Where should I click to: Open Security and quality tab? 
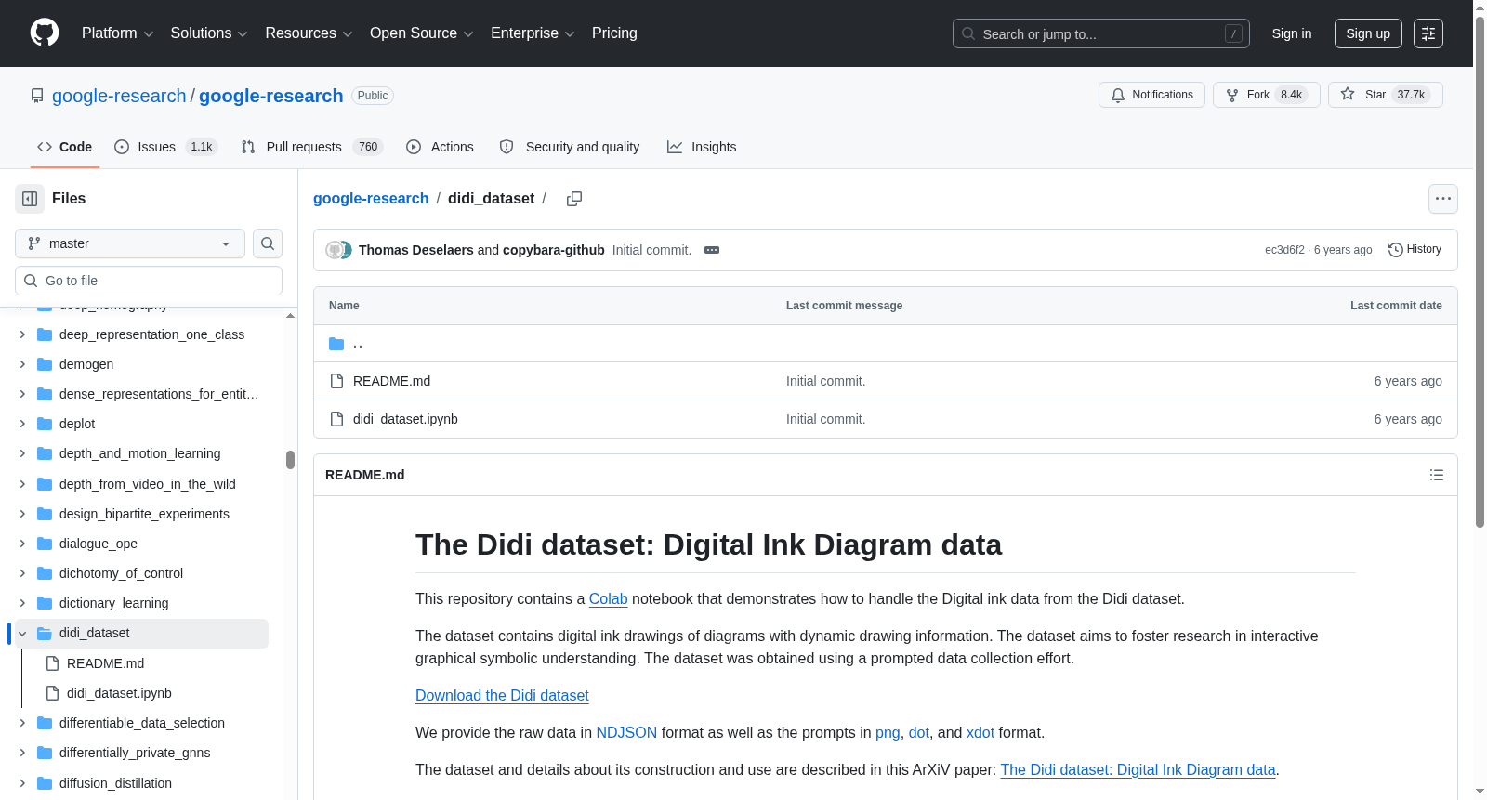pyautogui.click(x=570, y=147)
